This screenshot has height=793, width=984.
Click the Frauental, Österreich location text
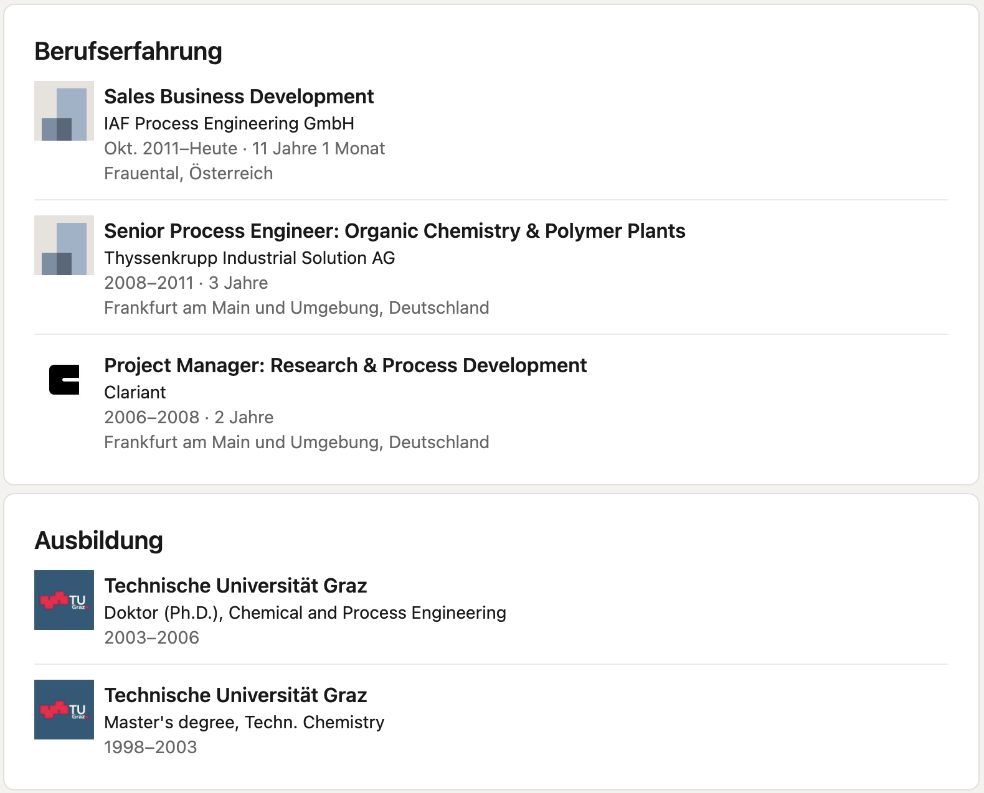[x=189, y=173]
